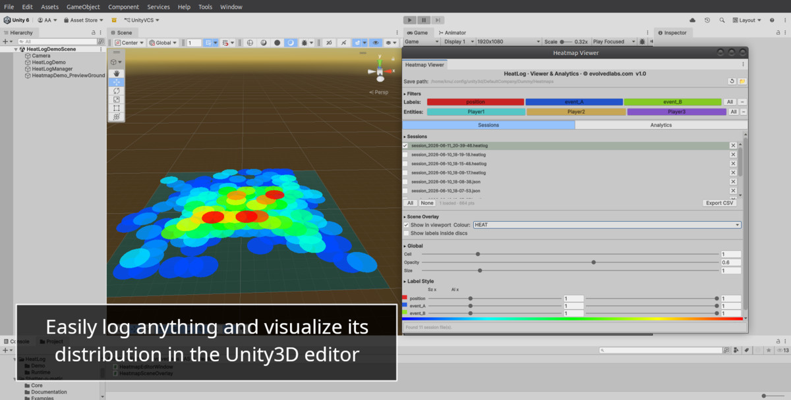Click the Step frame button
This screenshot has height=400, width=791.
[438, 20]
